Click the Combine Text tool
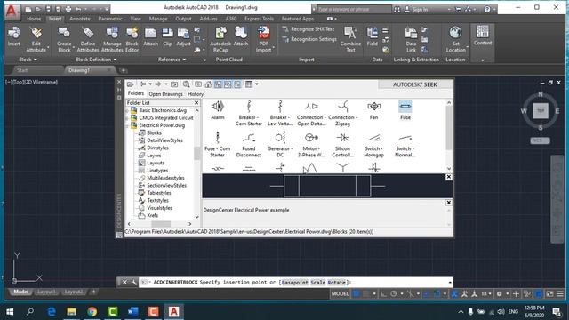Image resolution: width=569 pixels, height=320 pixels. [350, 39]
